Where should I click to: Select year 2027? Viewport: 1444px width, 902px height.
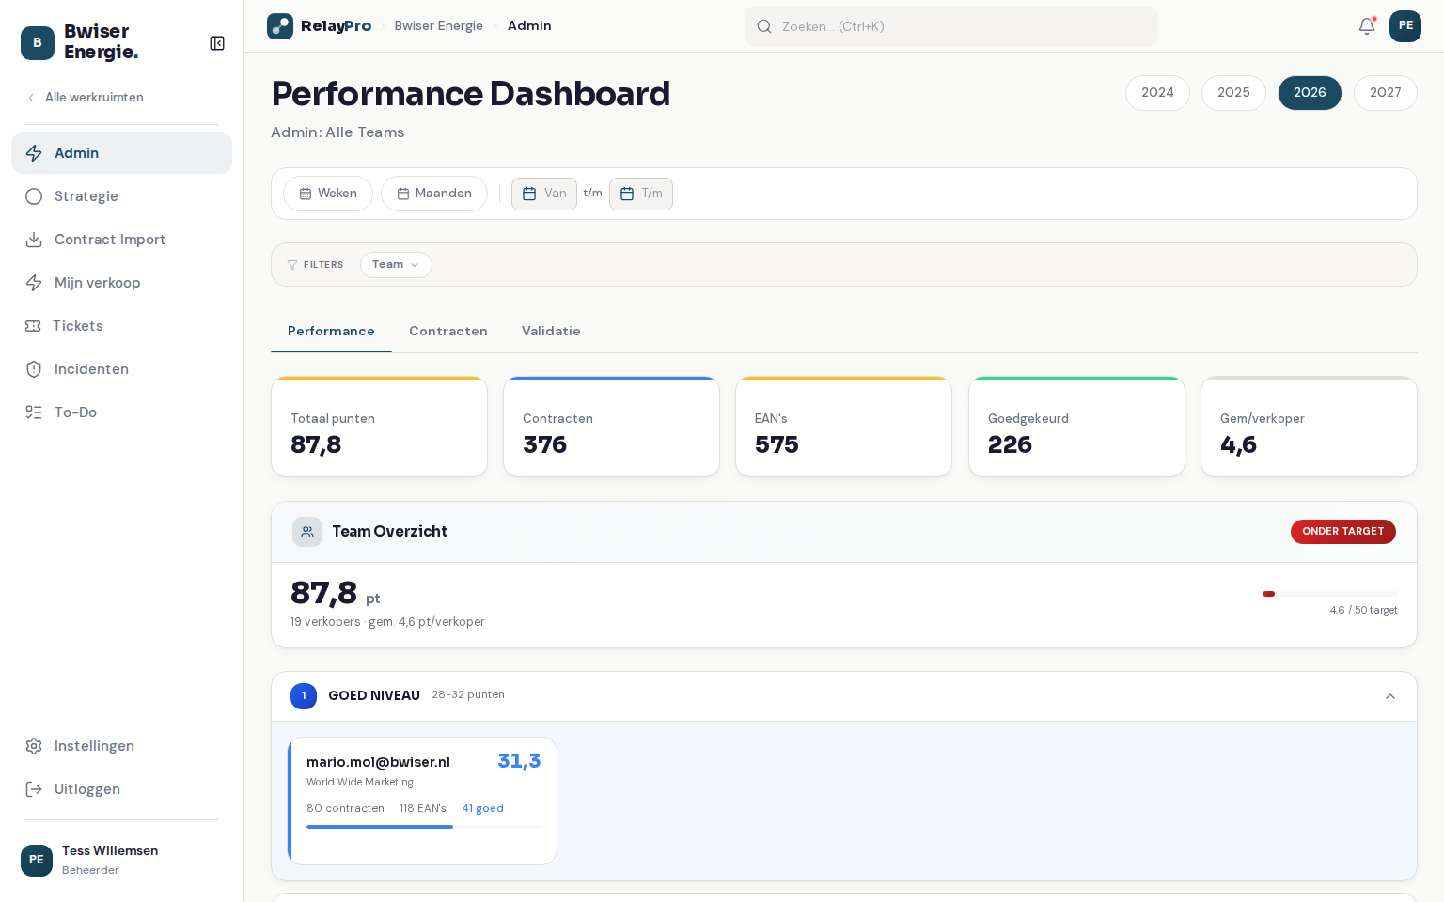(1386, 93)
